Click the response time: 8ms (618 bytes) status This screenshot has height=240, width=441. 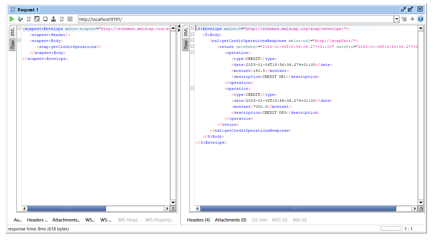point(38,229)
